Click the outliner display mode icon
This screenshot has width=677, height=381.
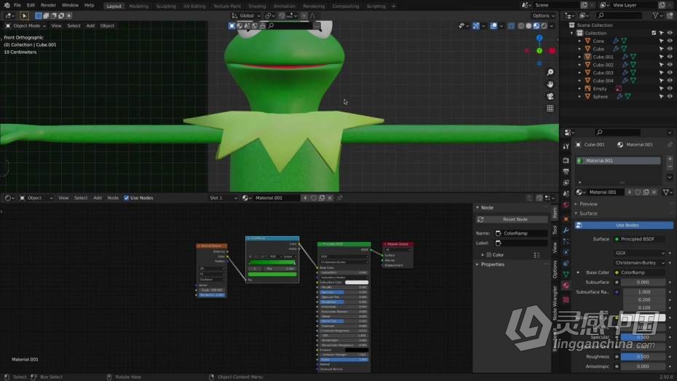584,15
